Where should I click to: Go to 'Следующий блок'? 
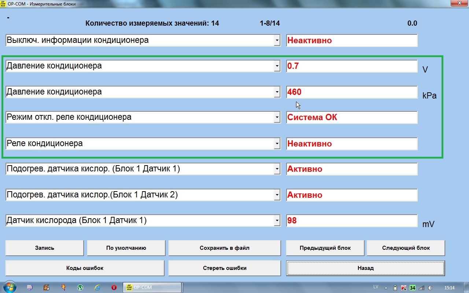[x=406, y=248]
